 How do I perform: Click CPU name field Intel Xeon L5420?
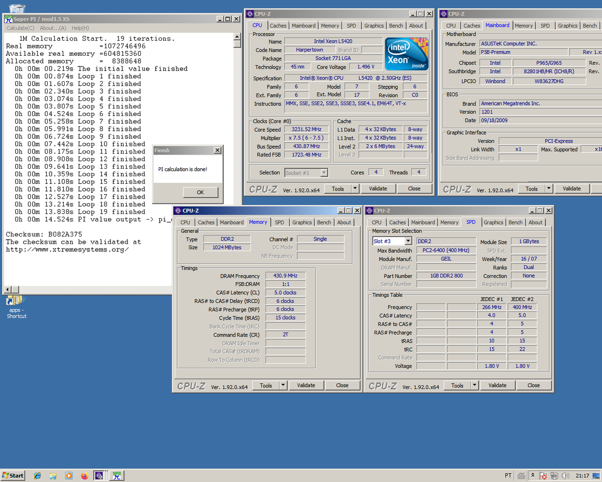pos(333,42)
